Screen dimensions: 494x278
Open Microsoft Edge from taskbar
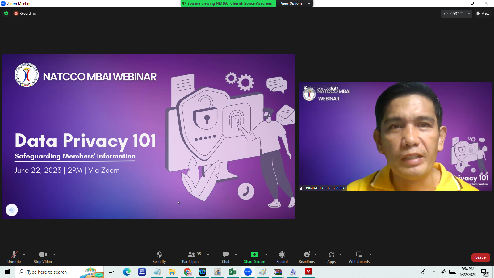point(127,272)
